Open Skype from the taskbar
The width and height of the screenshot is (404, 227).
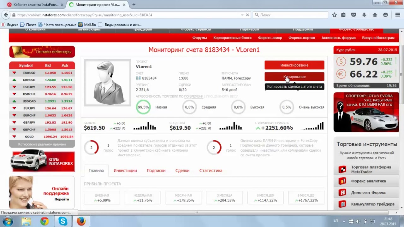(63, 221)
